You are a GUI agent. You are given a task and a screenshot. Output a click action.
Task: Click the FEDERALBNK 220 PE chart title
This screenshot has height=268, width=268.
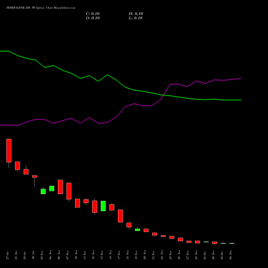41,8
